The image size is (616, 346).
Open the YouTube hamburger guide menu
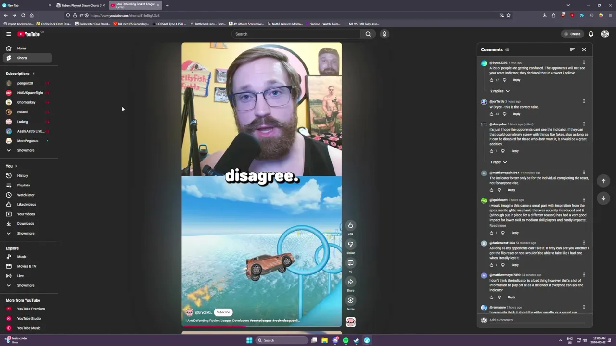(8, 34)
